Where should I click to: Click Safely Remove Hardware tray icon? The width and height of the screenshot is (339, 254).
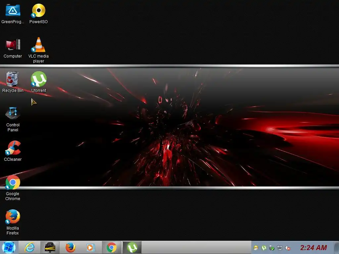click(x=272, y=248)
